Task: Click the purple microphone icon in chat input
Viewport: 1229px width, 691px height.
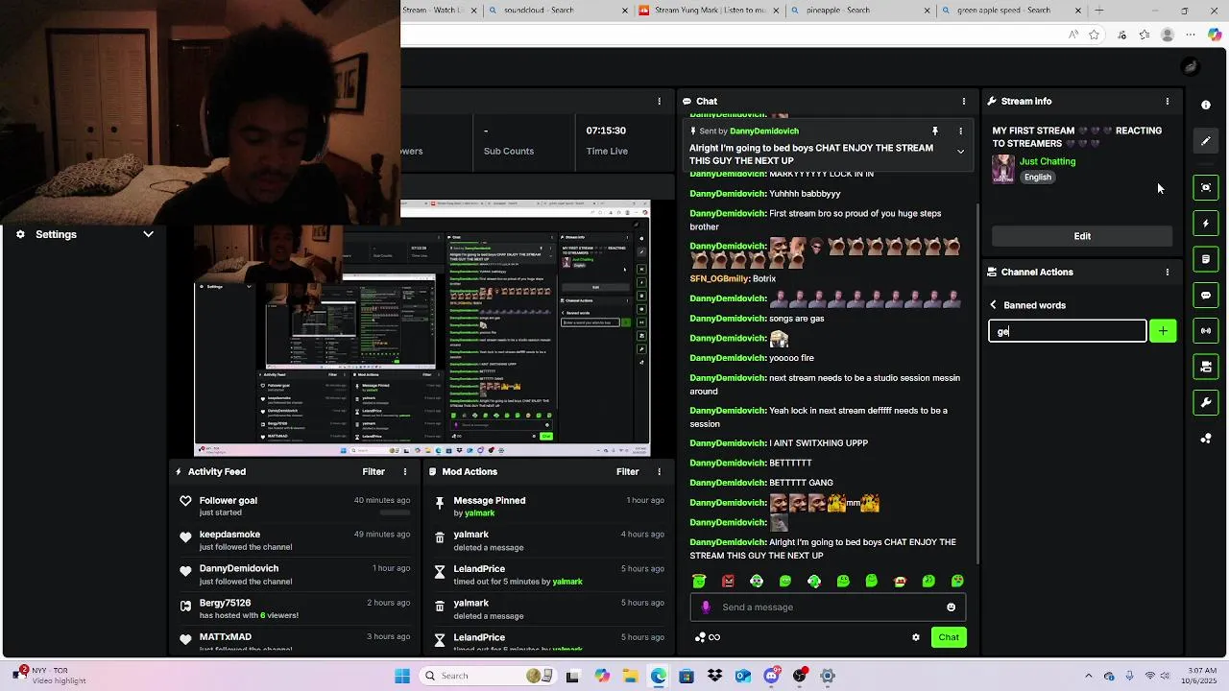Action: [706, 608]
